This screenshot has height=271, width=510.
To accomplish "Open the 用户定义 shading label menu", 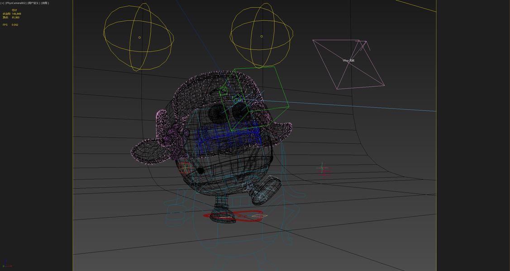I will click(x=33, y=3).
